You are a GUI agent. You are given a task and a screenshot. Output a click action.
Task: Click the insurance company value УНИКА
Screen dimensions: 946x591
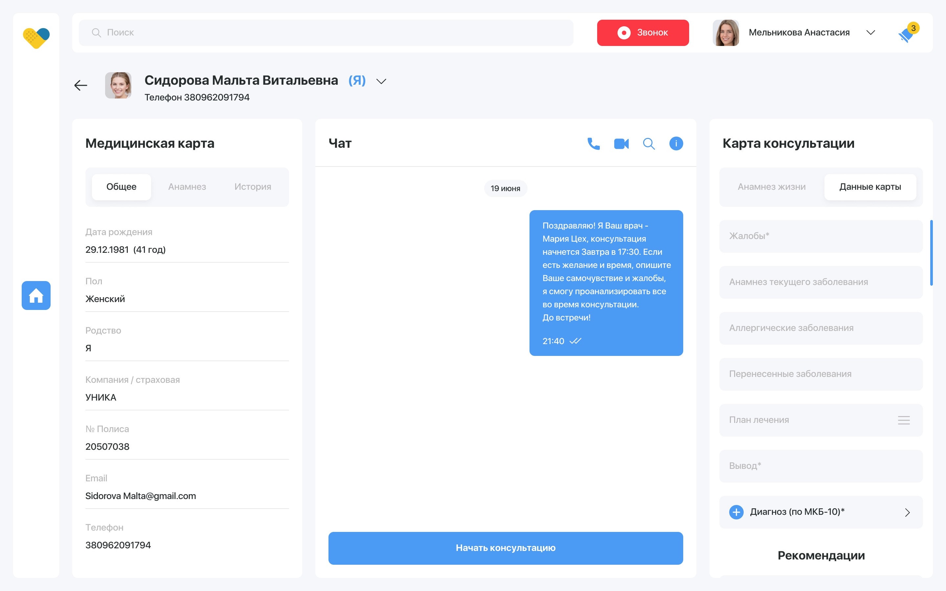coord(101,398)
